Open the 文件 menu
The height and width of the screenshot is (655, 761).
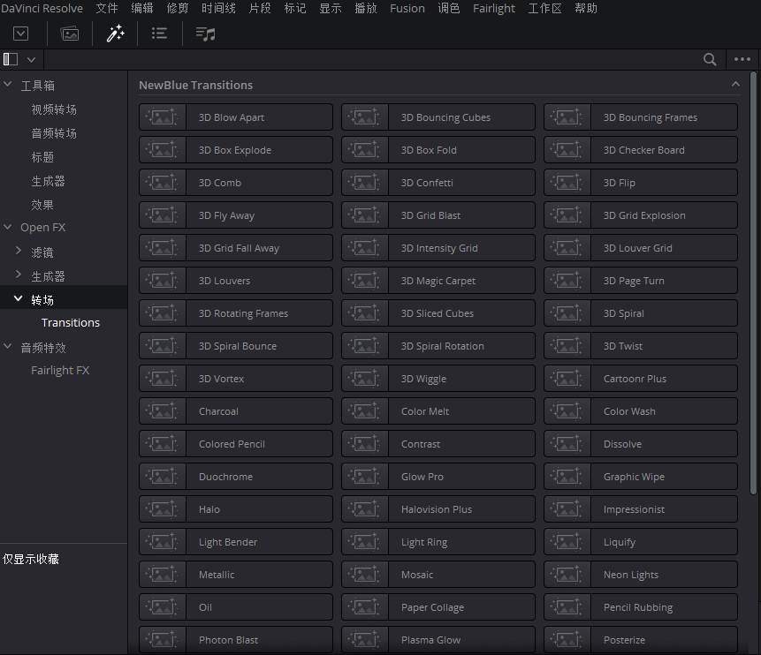(107, 8)
